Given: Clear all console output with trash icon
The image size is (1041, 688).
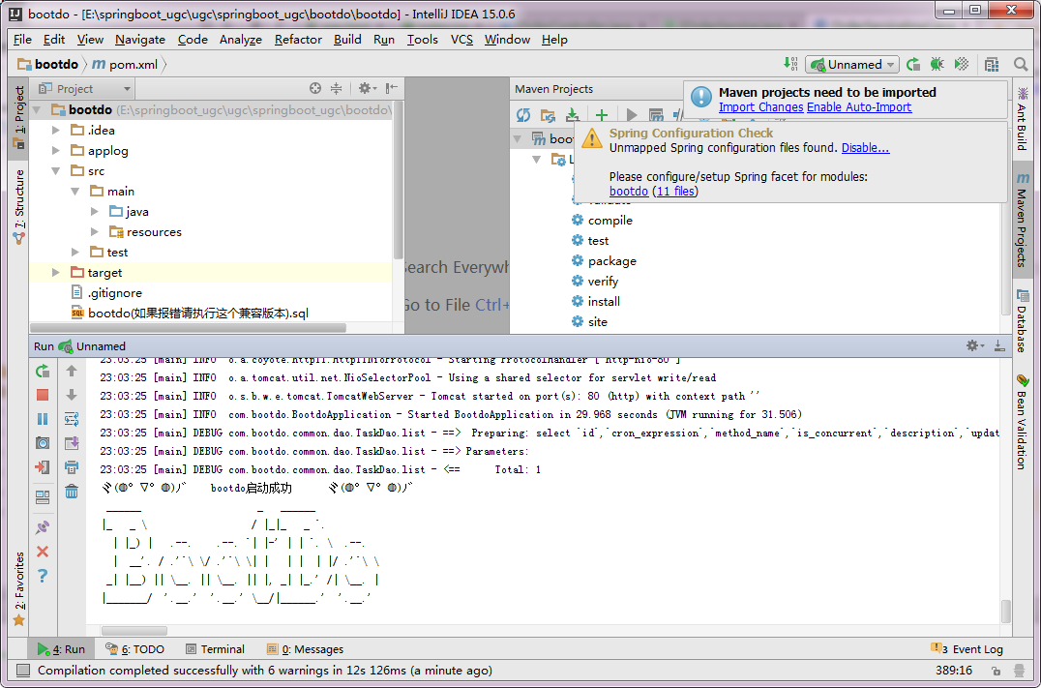Looking at the screenshot, I should 72,492.
